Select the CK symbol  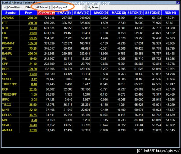pyautogui.click(x=4, y=33)
